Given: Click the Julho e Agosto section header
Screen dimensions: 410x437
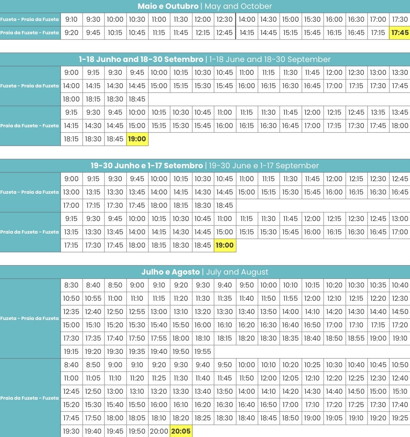Looking at the screenshot, I should tap(205, 272).
